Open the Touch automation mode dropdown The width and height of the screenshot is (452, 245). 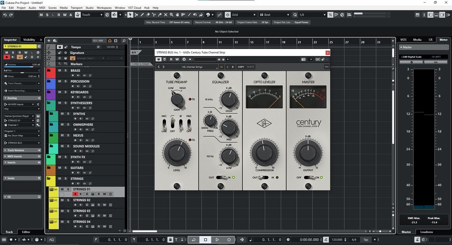pyautogui.click(x=92, y=15)
